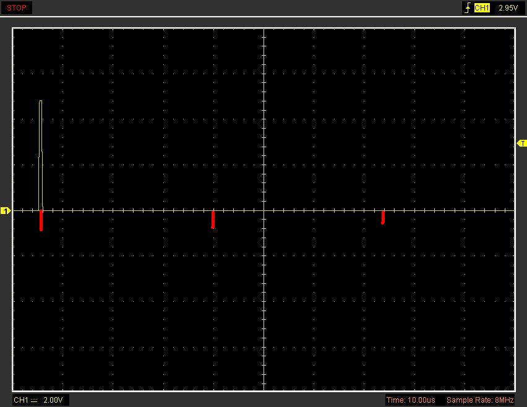Click the yellow pulse waveform peak

click(x=41, y=101)
